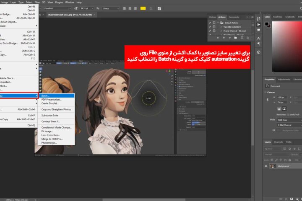
Task: Collapse the Default Actions set
Action: click(218, 23)
